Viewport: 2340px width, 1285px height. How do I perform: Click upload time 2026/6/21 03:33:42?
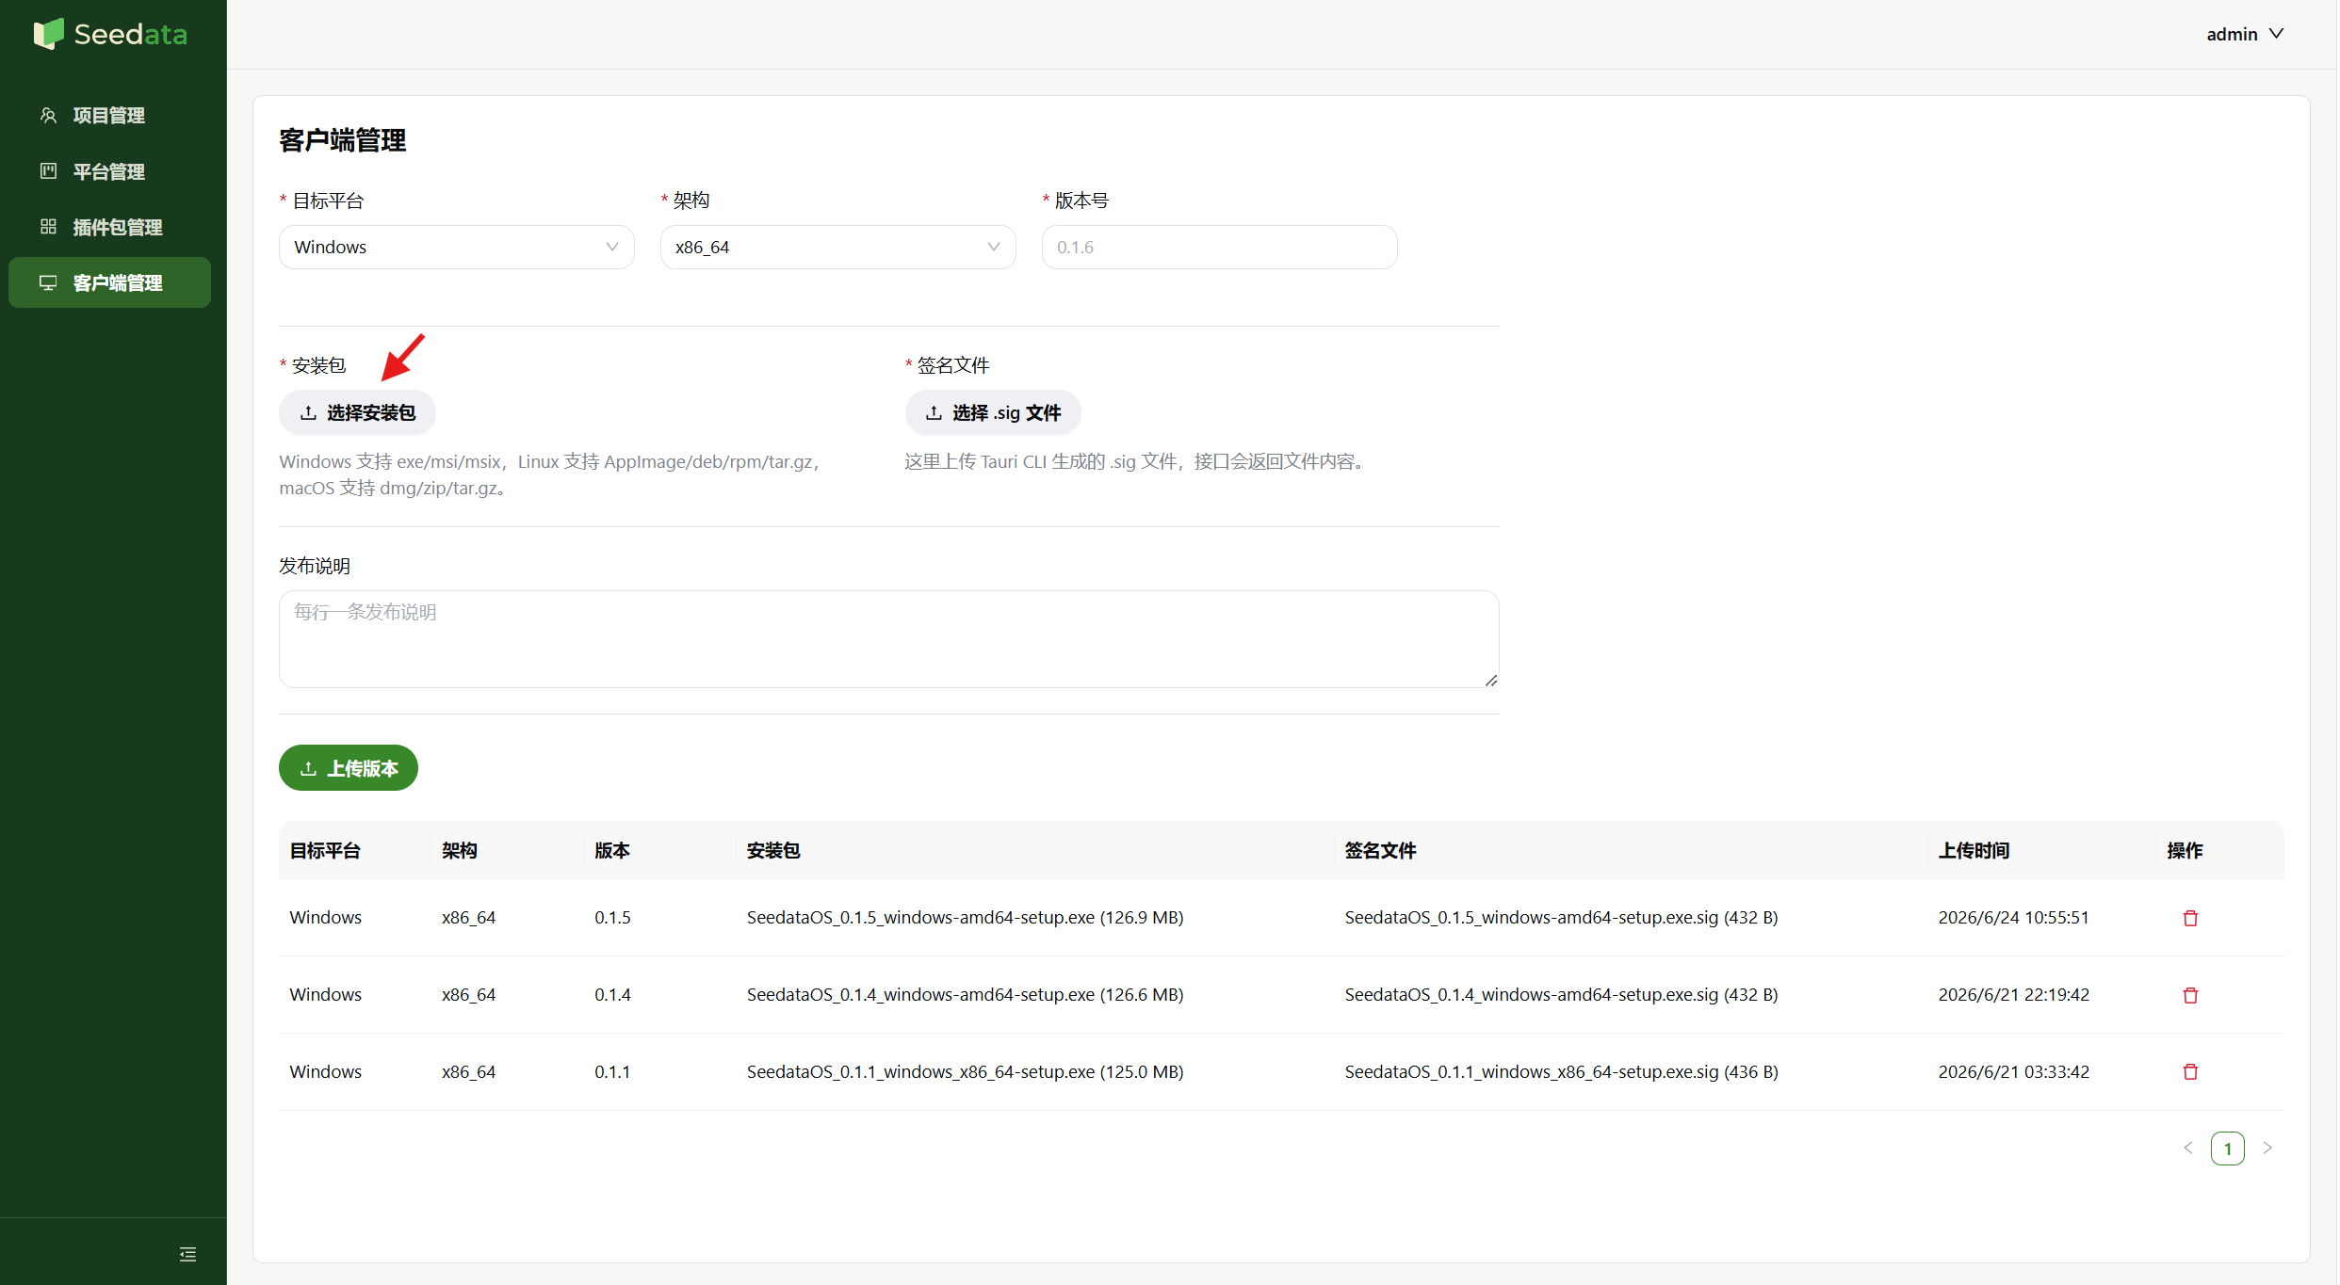pos(2013,1071)
